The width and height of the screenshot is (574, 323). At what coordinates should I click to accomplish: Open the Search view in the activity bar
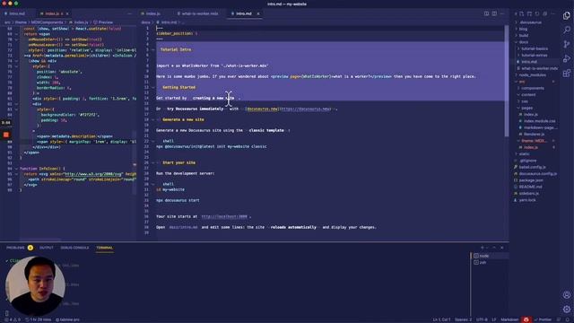pyautogui.click(x=567, y=30)
